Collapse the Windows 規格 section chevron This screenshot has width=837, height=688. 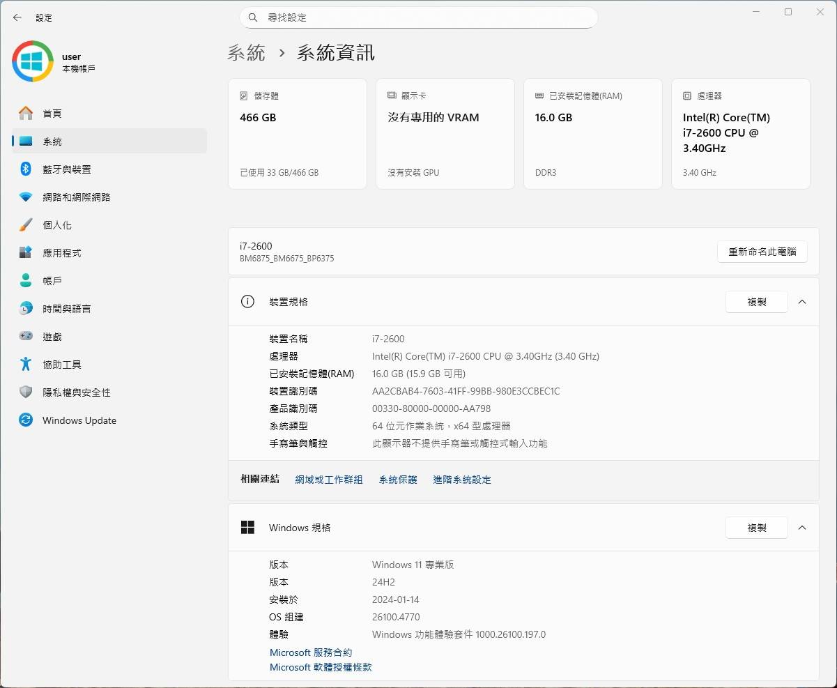pos(802,528)
